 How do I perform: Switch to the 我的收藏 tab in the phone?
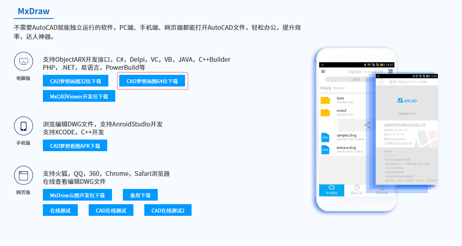click(382, 190)
